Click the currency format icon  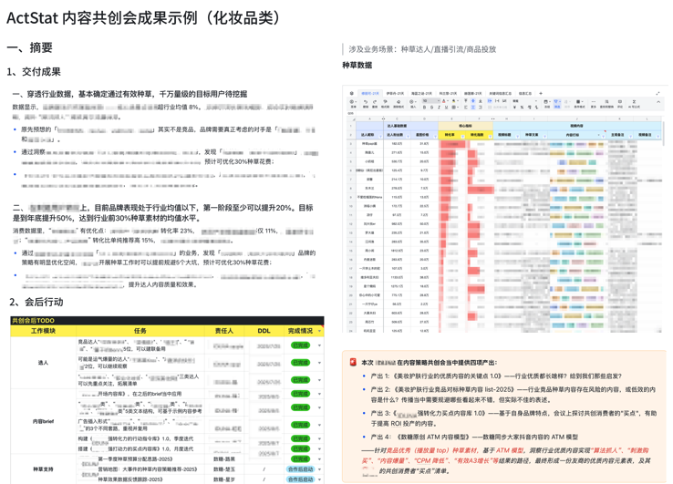(514, 108)
